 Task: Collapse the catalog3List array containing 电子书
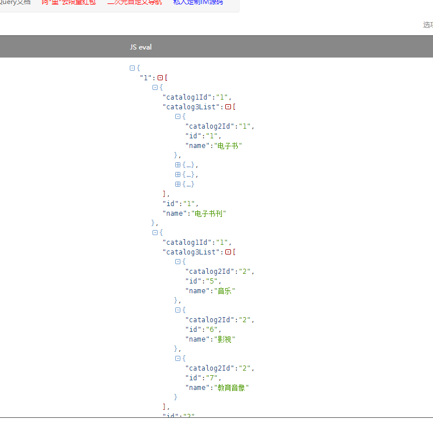pos(228,106)
